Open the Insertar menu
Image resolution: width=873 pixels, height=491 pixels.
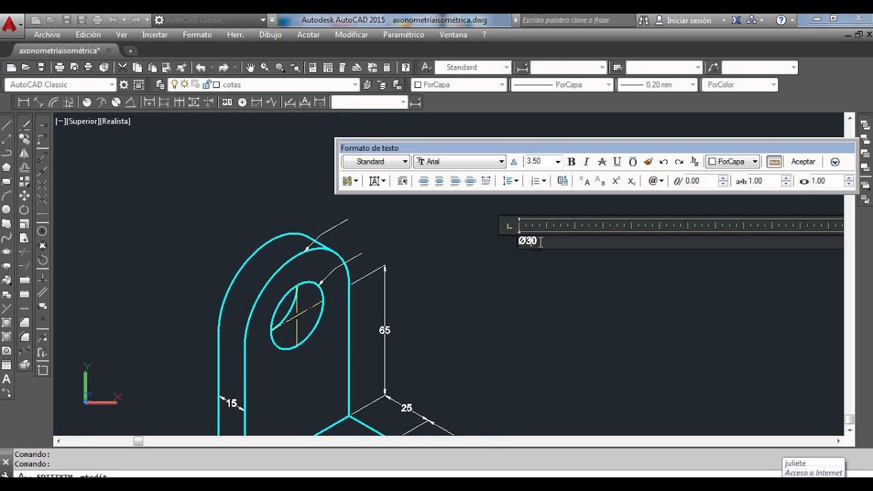(155, 35)
